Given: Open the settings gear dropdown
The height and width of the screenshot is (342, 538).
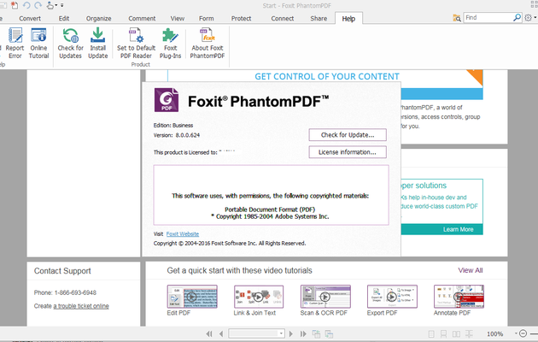Looking at the screenshot, I should click(x=530, y=17).
